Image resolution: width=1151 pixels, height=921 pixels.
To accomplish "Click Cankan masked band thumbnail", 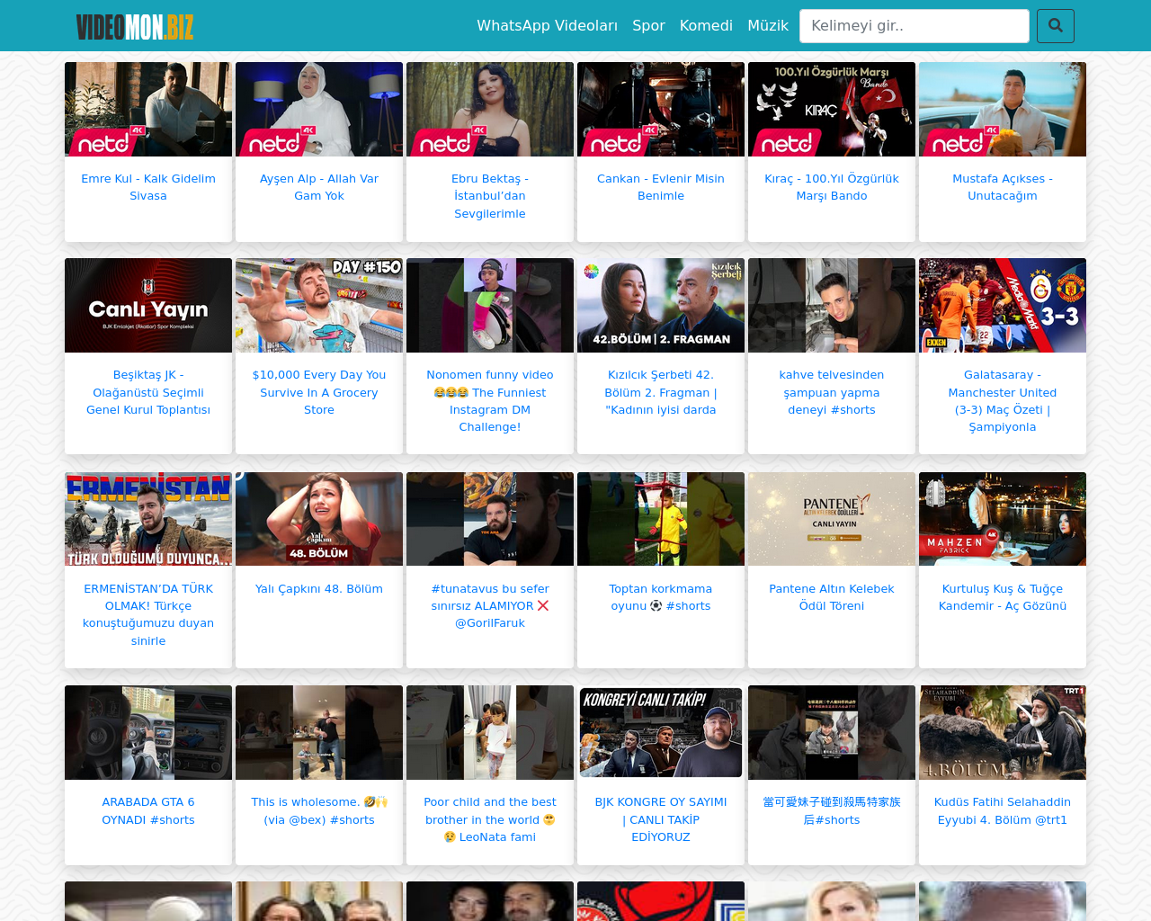I will [x=661, y=109].
